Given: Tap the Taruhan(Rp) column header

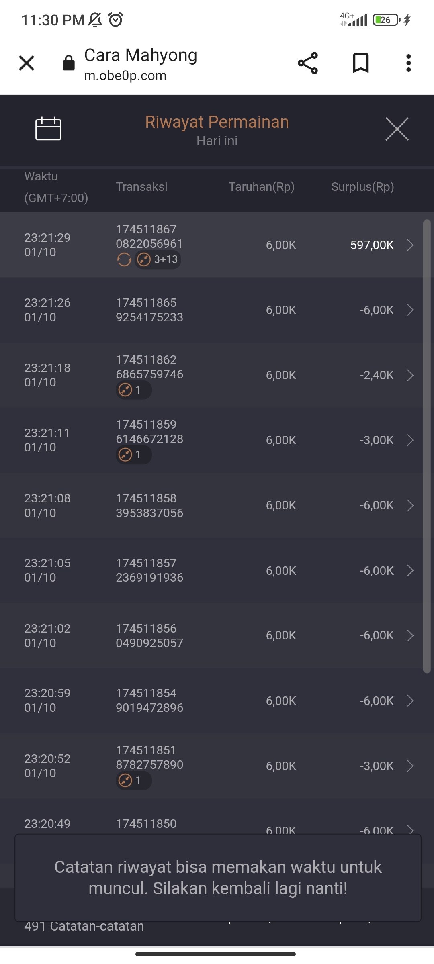Looking at the screenshot, I should (x=262, y=187).
